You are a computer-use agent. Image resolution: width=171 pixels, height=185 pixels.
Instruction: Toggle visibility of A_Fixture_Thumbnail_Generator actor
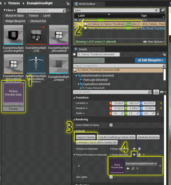[76, 24]
